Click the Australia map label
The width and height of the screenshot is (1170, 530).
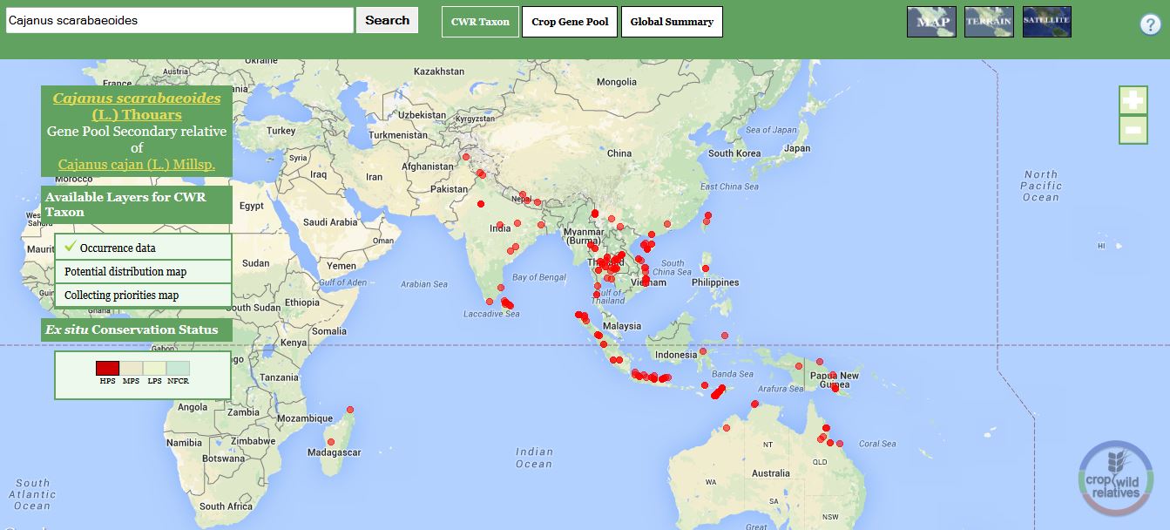[x=771, y=473]
